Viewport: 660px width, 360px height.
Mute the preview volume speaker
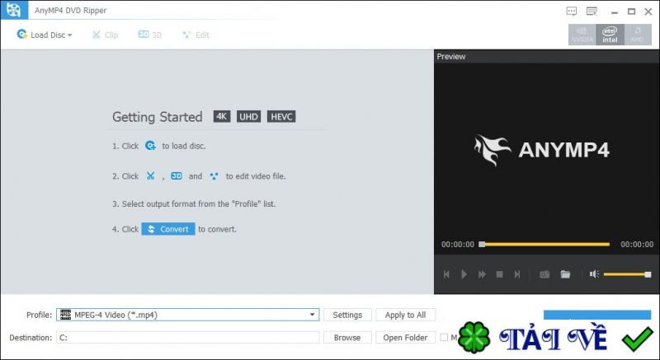tap(594, 274)
